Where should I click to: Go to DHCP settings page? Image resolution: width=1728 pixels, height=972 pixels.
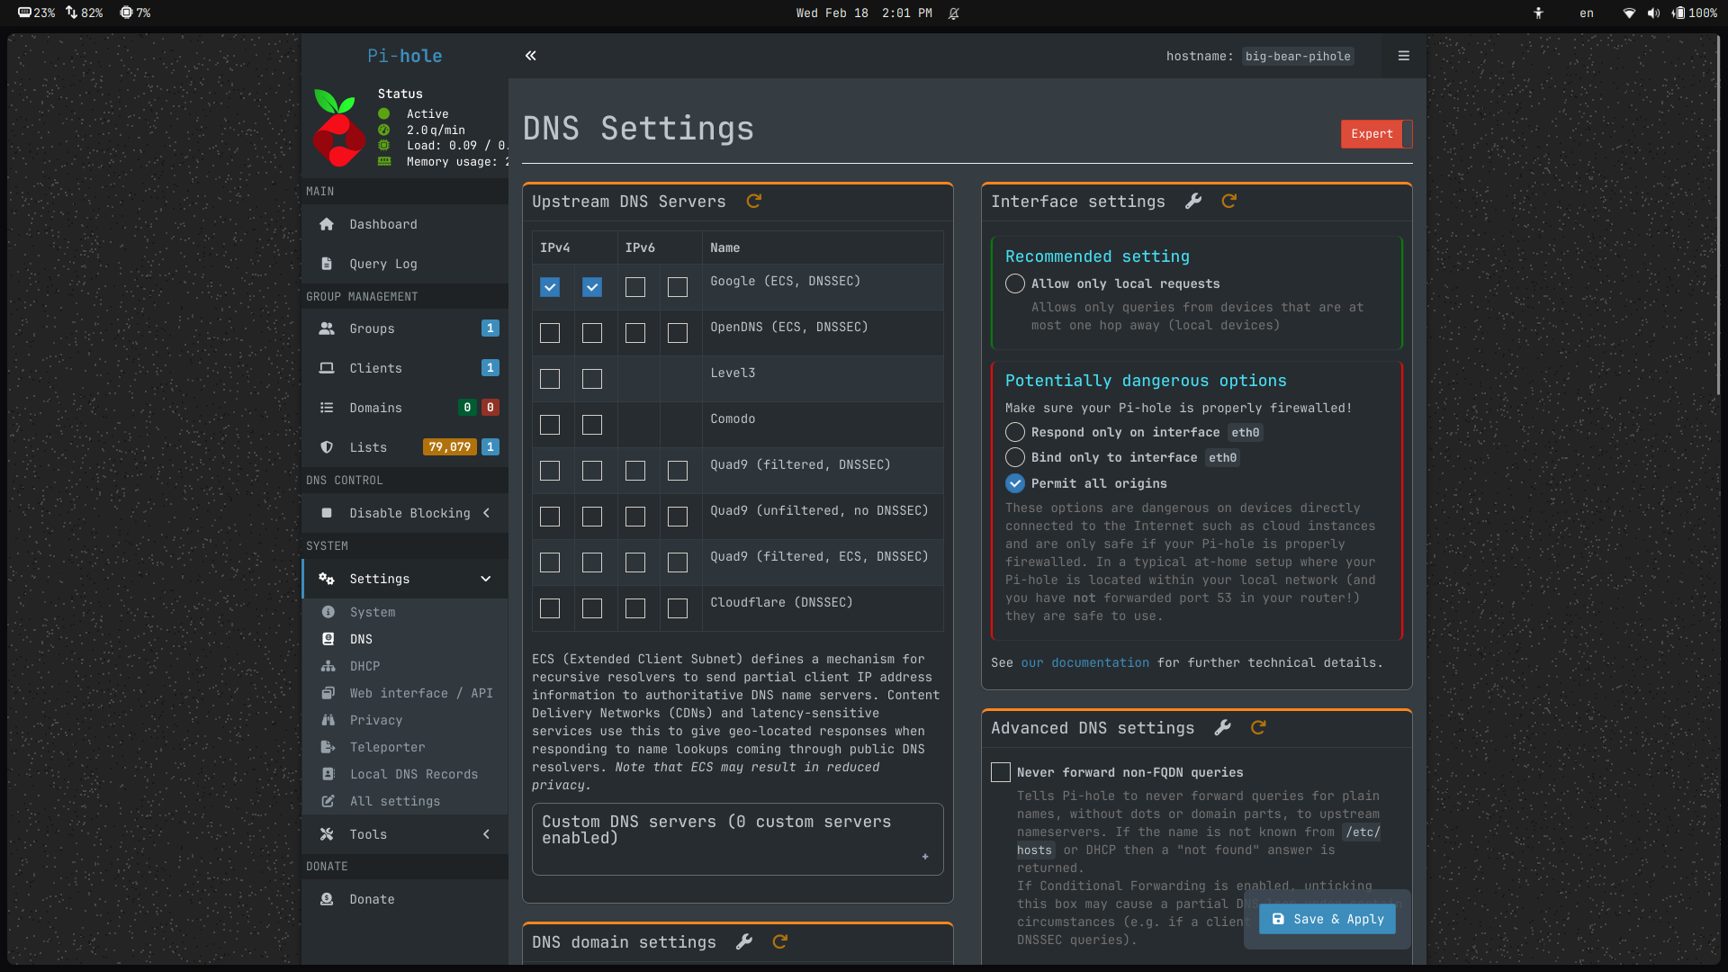(364, 666)
